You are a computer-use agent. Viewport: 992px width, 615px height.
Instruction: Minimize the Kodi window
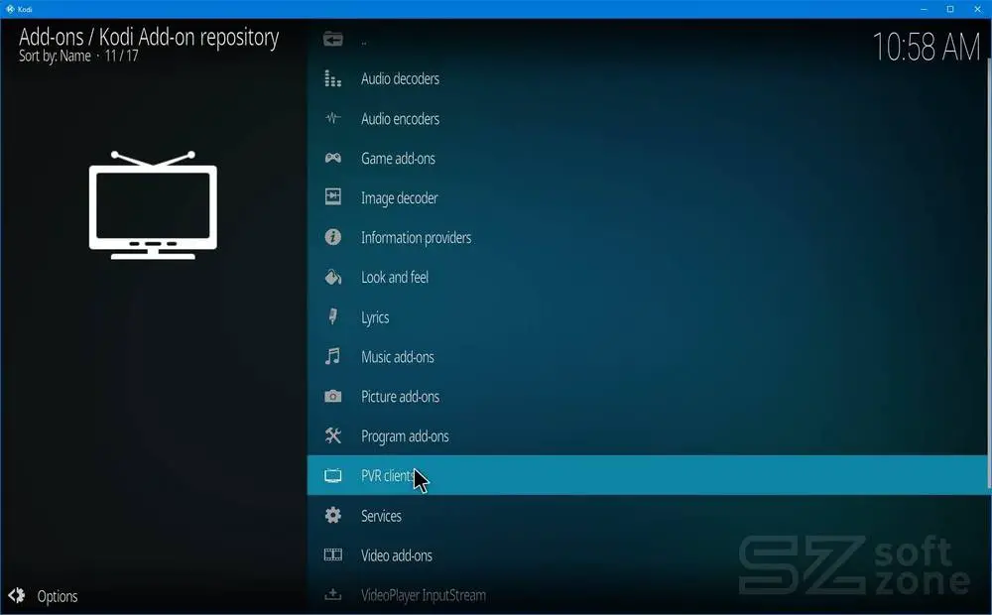tap(924, 9)
